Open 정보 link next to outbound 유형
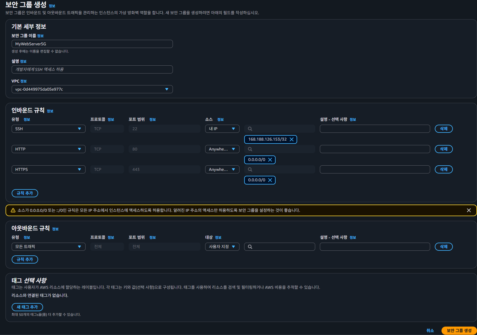The image size is (477, 335). coord(27,238)
